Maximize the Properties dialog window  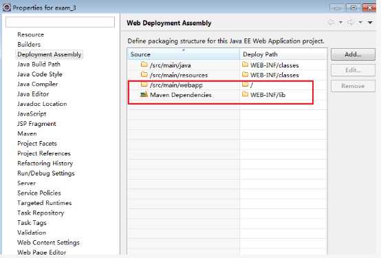353,8
